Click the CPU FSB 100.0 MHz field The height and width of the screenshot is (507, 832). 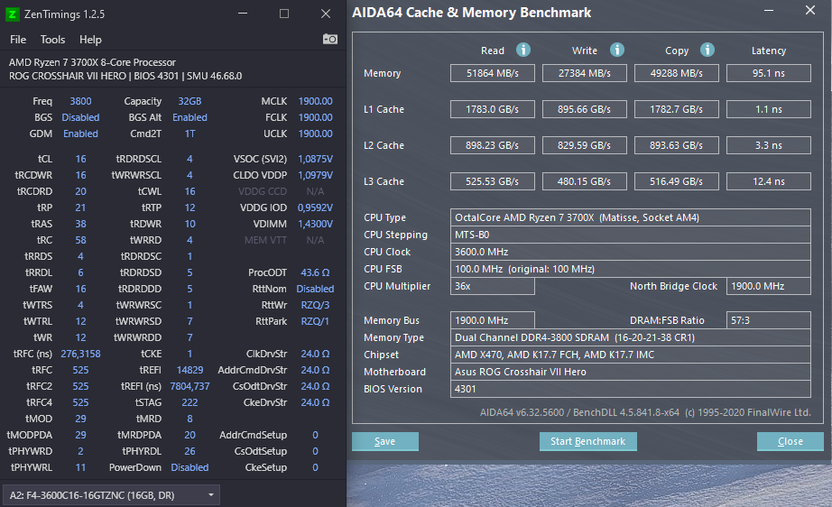tap(631, 269)
